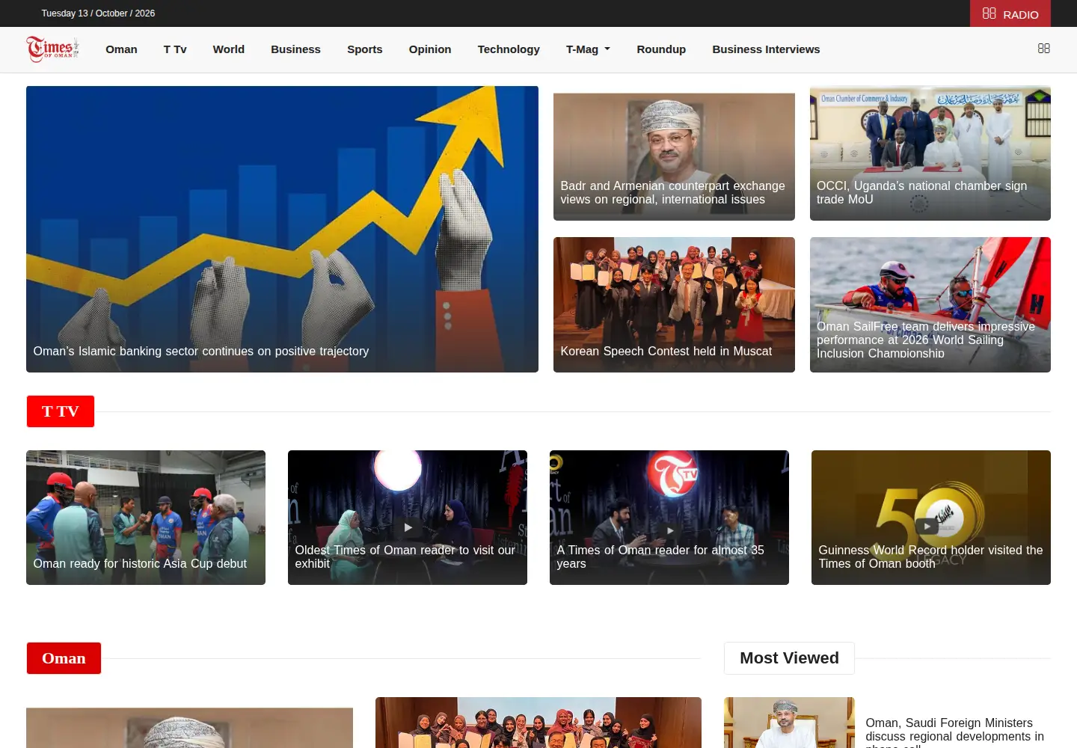The height and width of the screenshot is (748, 1077).
Task: Open the Most Viewed minister photo thumbnail
Action: pos(789,723)
